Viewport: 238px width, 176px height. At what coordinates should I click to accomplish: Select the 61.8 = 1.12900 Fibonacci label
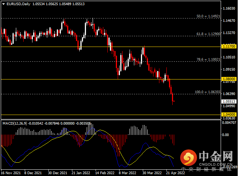pos(208,34)
